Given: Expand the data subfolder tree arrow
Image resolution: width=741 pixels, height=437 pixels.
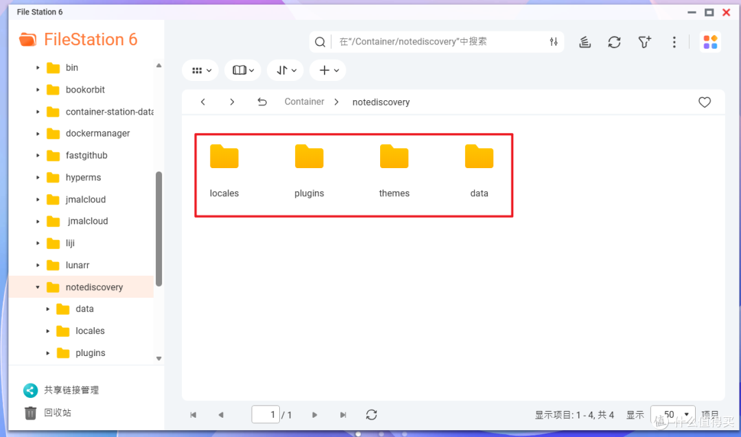Looking at the screenshot, I should [x=48, y=309].
